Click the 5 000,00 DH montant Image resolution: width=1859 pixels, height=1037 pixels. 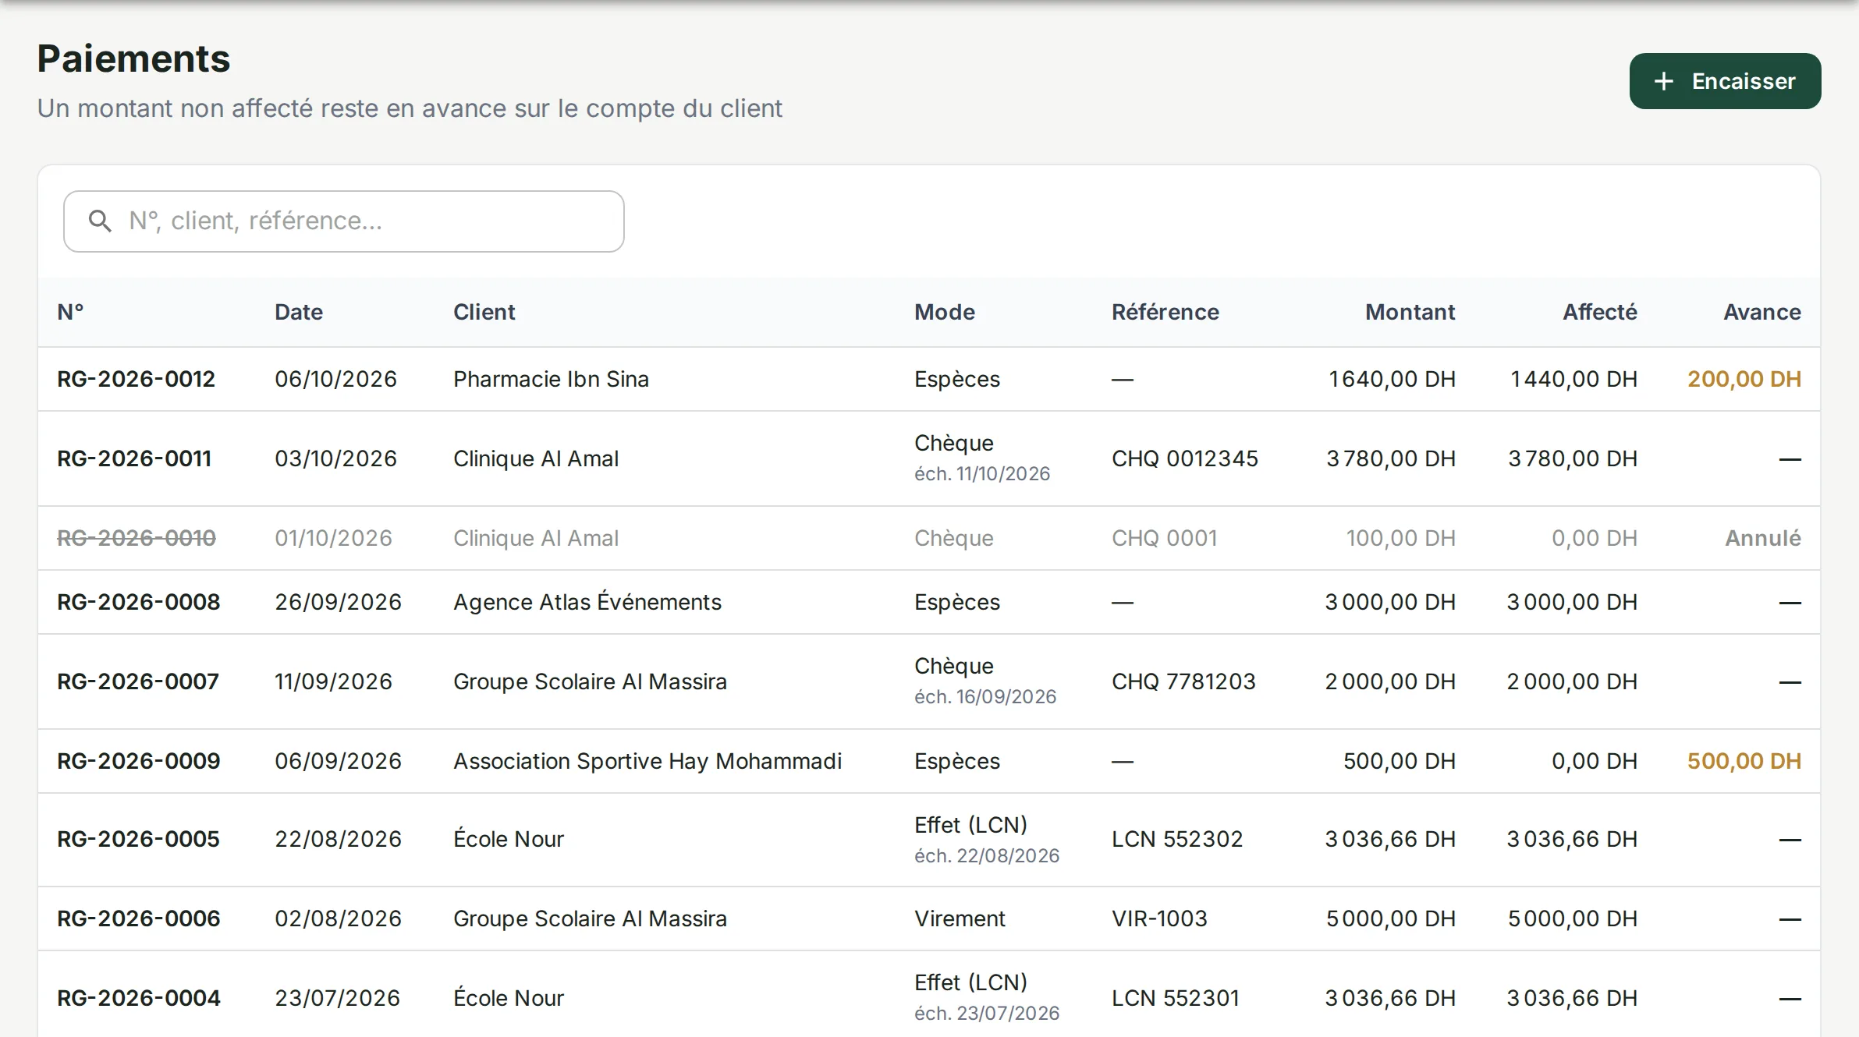(1391, 918)
